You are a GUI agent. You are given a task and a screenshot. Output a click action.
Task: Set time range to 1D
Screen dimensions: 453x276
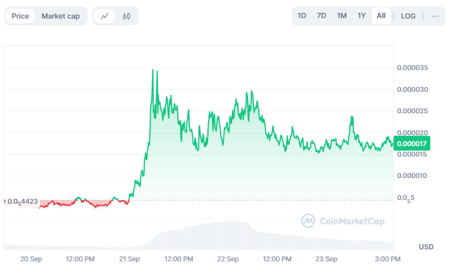(302, 16)
